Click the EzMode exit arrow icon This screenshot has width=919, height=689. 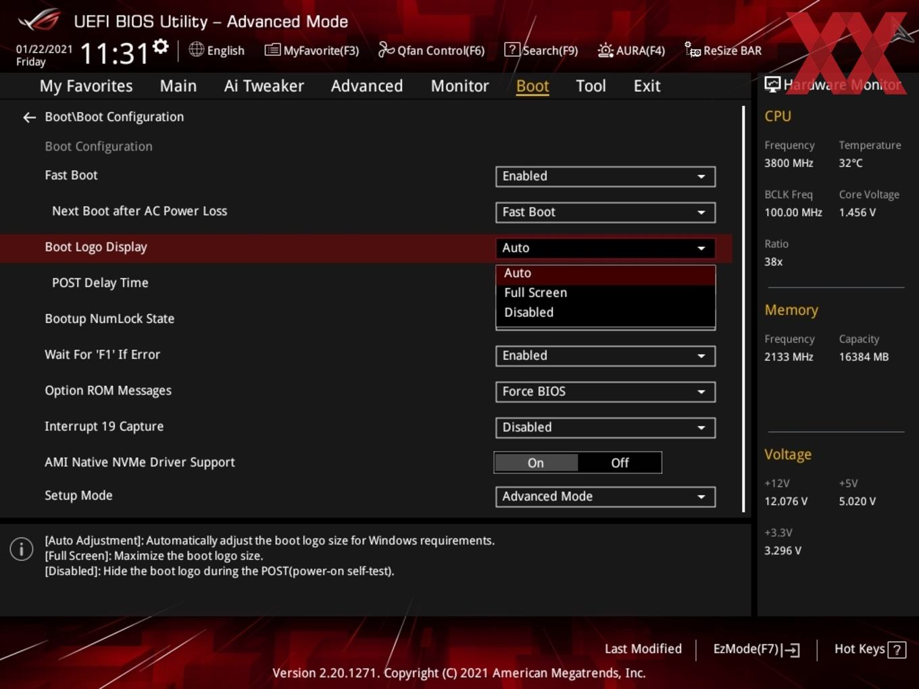pos(791,650)
